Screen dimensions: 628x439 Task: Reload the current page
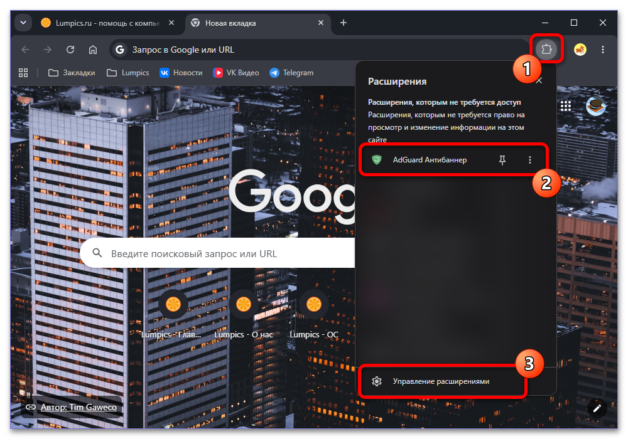pos(70,50)
